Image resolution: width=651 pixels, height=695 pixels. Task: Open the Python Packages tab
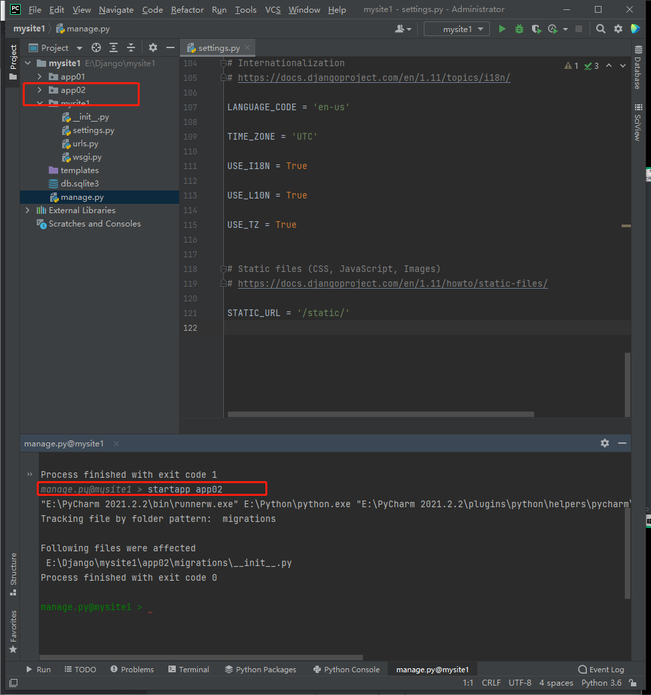261,670
